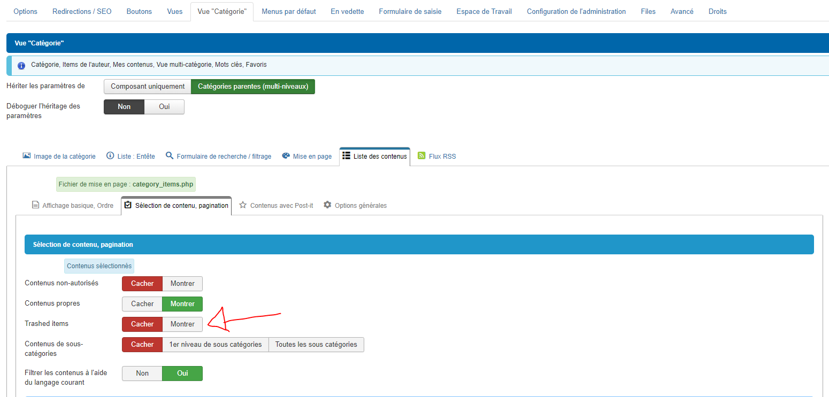The height and width of the screenshot is (397, 829).
Task: Open the Espace de Travail tab
Action: coord(484,11)
